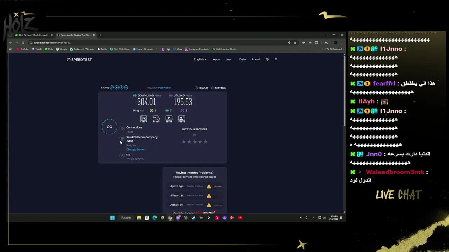Rate provider three stars
The width and height of the screenshot is (449, 252).
tap(195, 141)
